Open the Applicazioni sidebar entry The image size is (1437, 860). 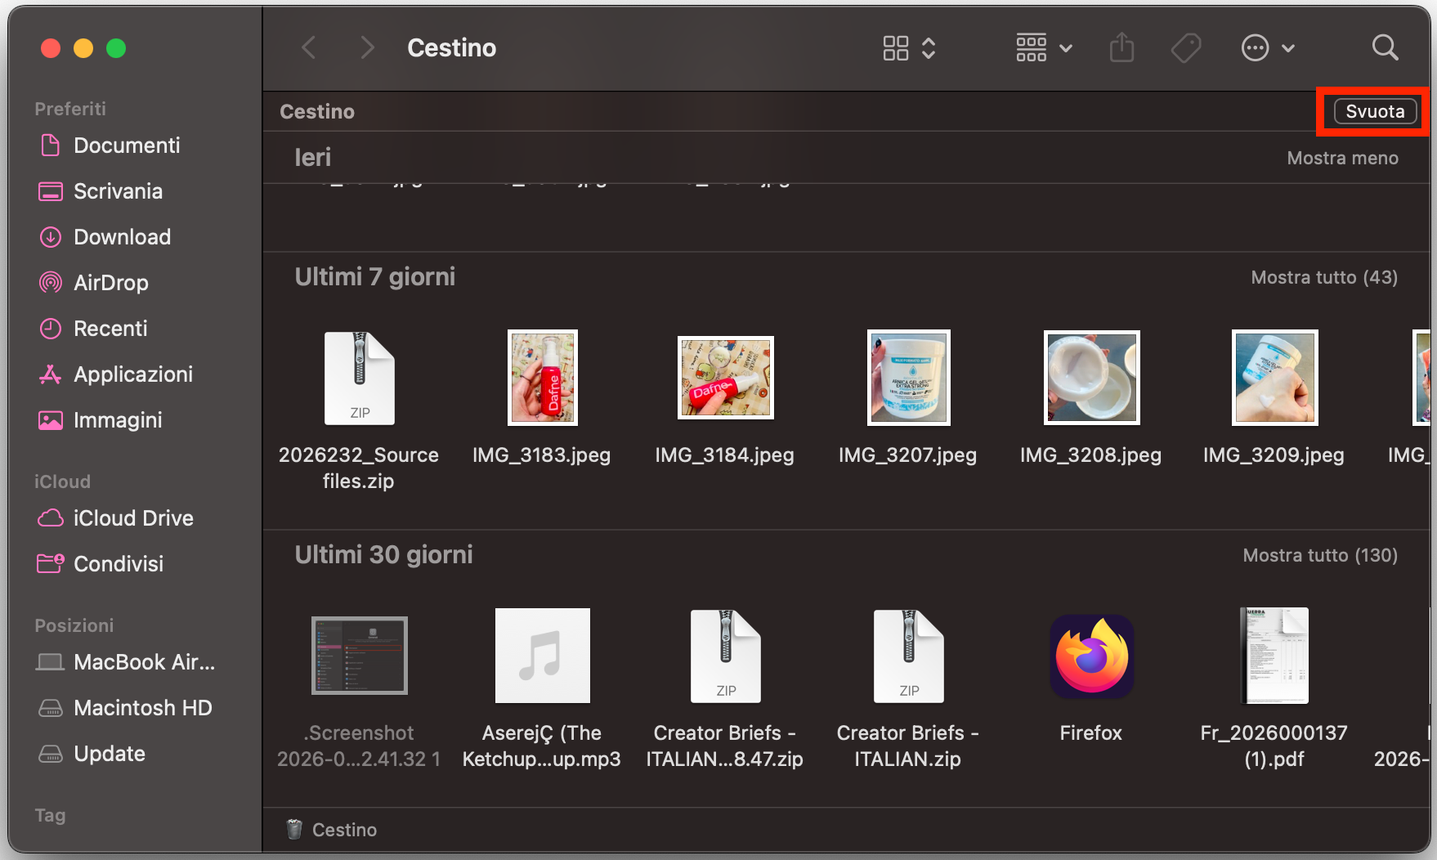tap(136, 374)
